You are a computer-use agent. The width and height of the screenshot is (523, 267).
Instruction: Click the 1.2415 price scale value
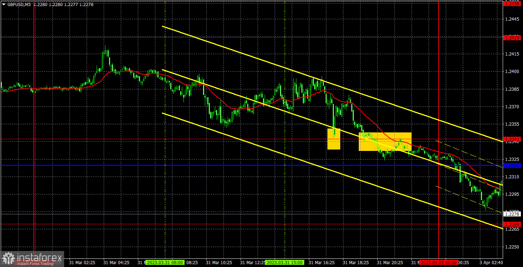point(513,54)
